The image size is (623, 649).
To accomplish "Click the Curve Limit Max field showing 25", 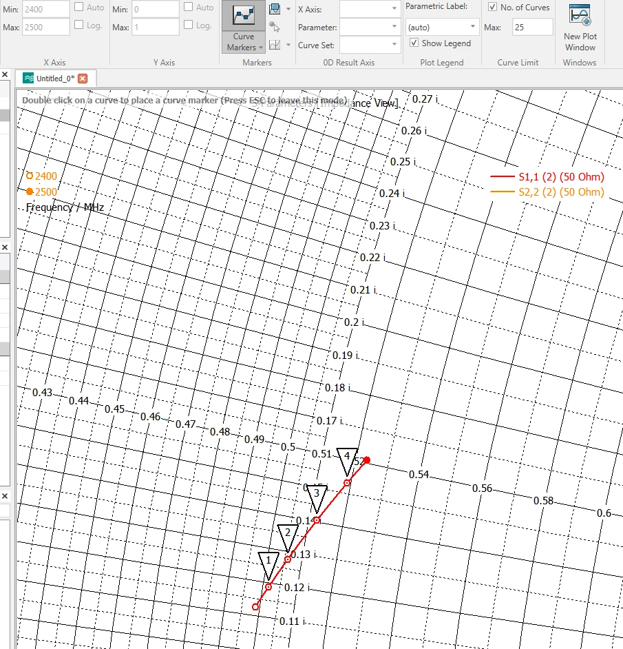I will point(532,27).
